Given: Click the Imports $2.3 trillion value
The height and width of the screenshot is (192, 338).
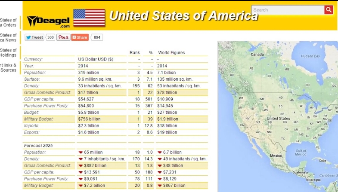Looking at the screenshot, I should click(88, 125).
